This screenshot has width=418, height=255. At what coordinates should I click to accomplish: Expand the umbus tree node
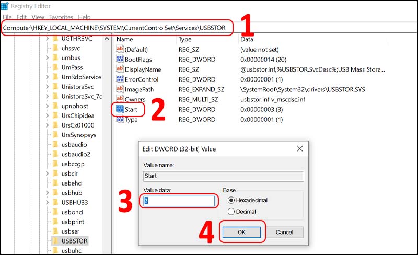47,57
